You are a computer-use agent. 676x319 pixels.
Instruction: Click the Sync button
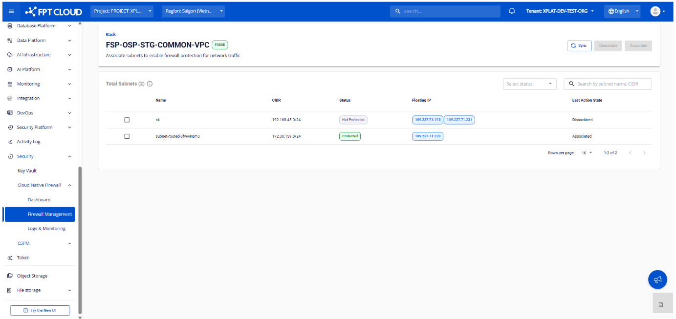coord(579,45)
